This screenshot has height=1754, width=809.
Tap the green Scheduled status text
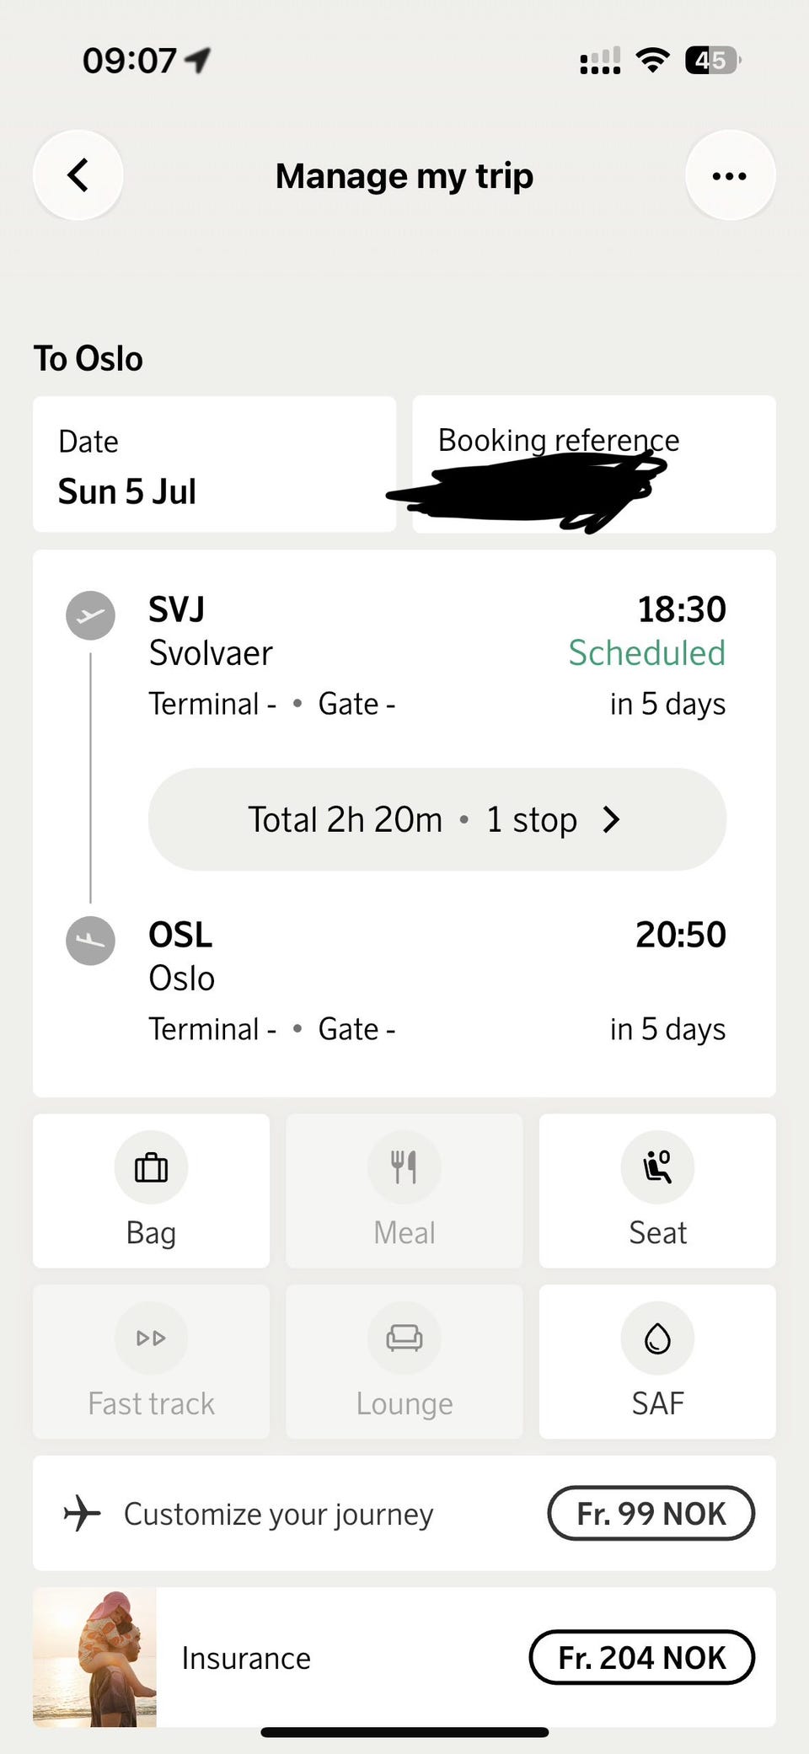click(x=646, y=653)
